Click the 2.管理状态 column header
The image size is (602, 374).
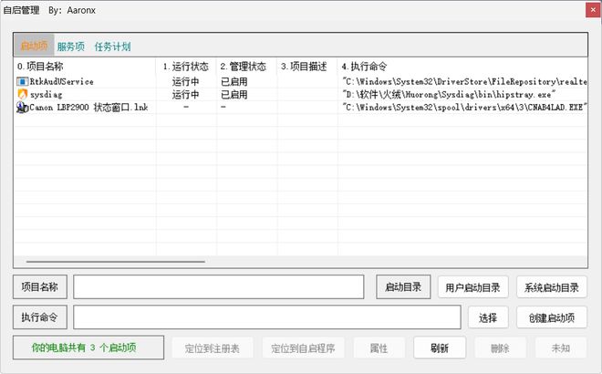coord(243,67)
